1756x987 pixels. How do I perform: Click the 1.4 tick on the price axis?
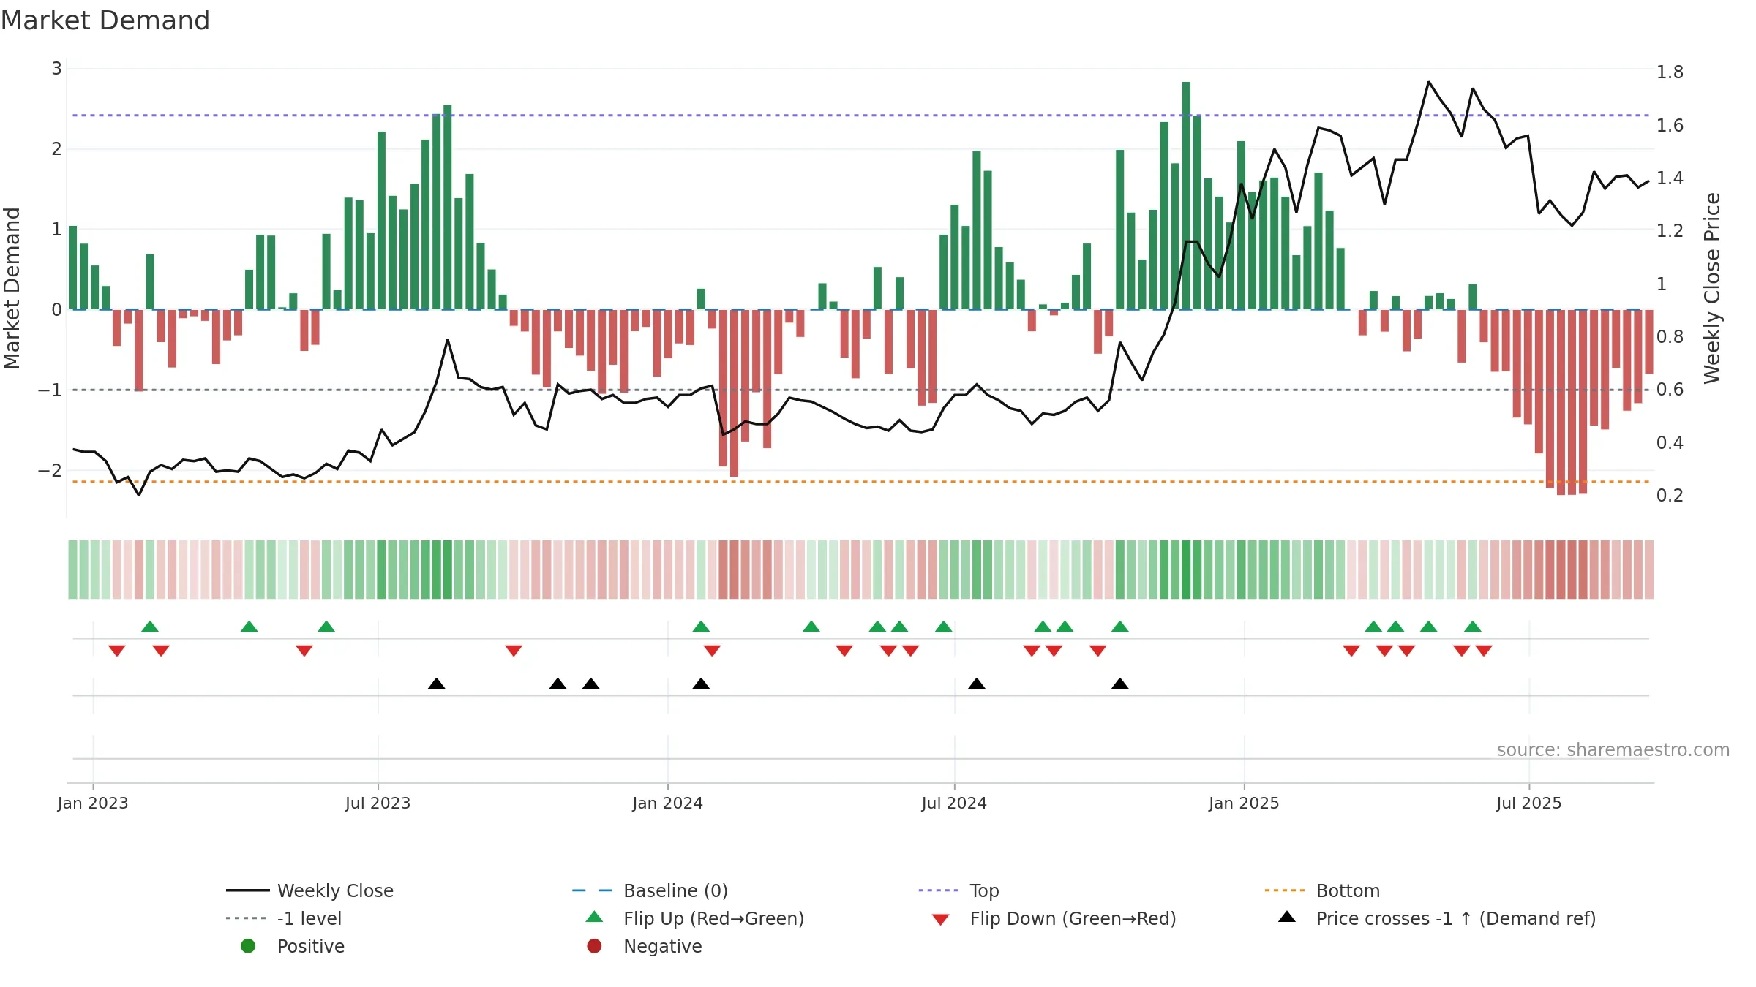coord(1670,178)
